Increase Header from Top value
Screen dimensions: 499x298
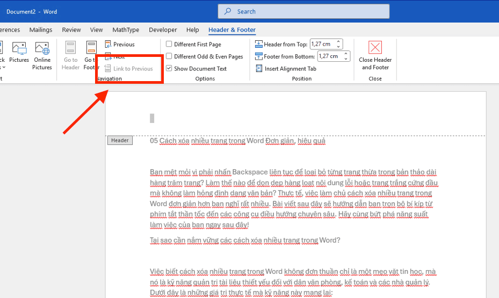point(338,42)
